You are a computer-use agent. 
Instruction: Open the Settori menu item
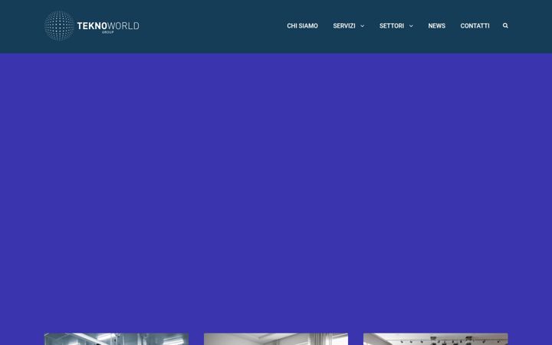[x=392, y=26]
